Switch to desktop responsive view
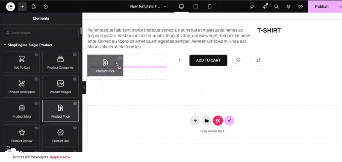Viewport: 342px width, 162px height. click(x=181, y=6)
